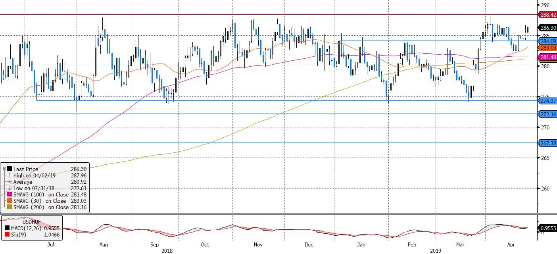Click 'SMAVG (200) on Close' legend label
This screenshot has height=254, width=557.
[41, 207]
